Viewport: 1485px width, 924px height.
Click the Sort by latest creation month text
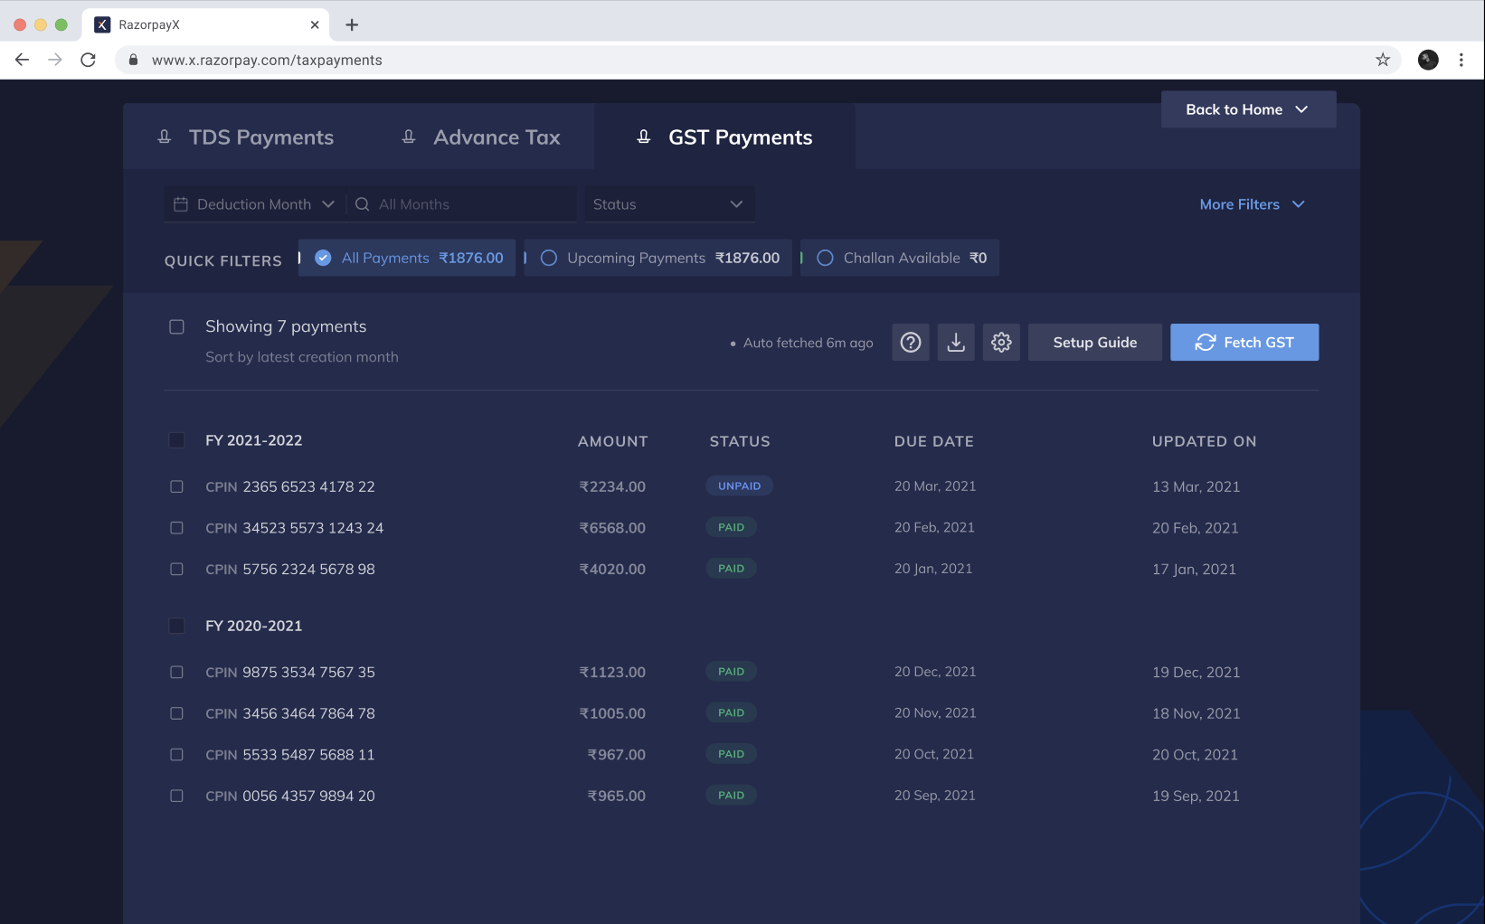coord(302,357)
